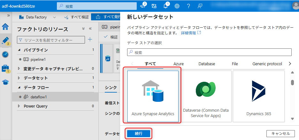Screen dimensions: 299x140
Task: Select the Azure category tab
Action: pyautogui.click(x=179, y=64)
